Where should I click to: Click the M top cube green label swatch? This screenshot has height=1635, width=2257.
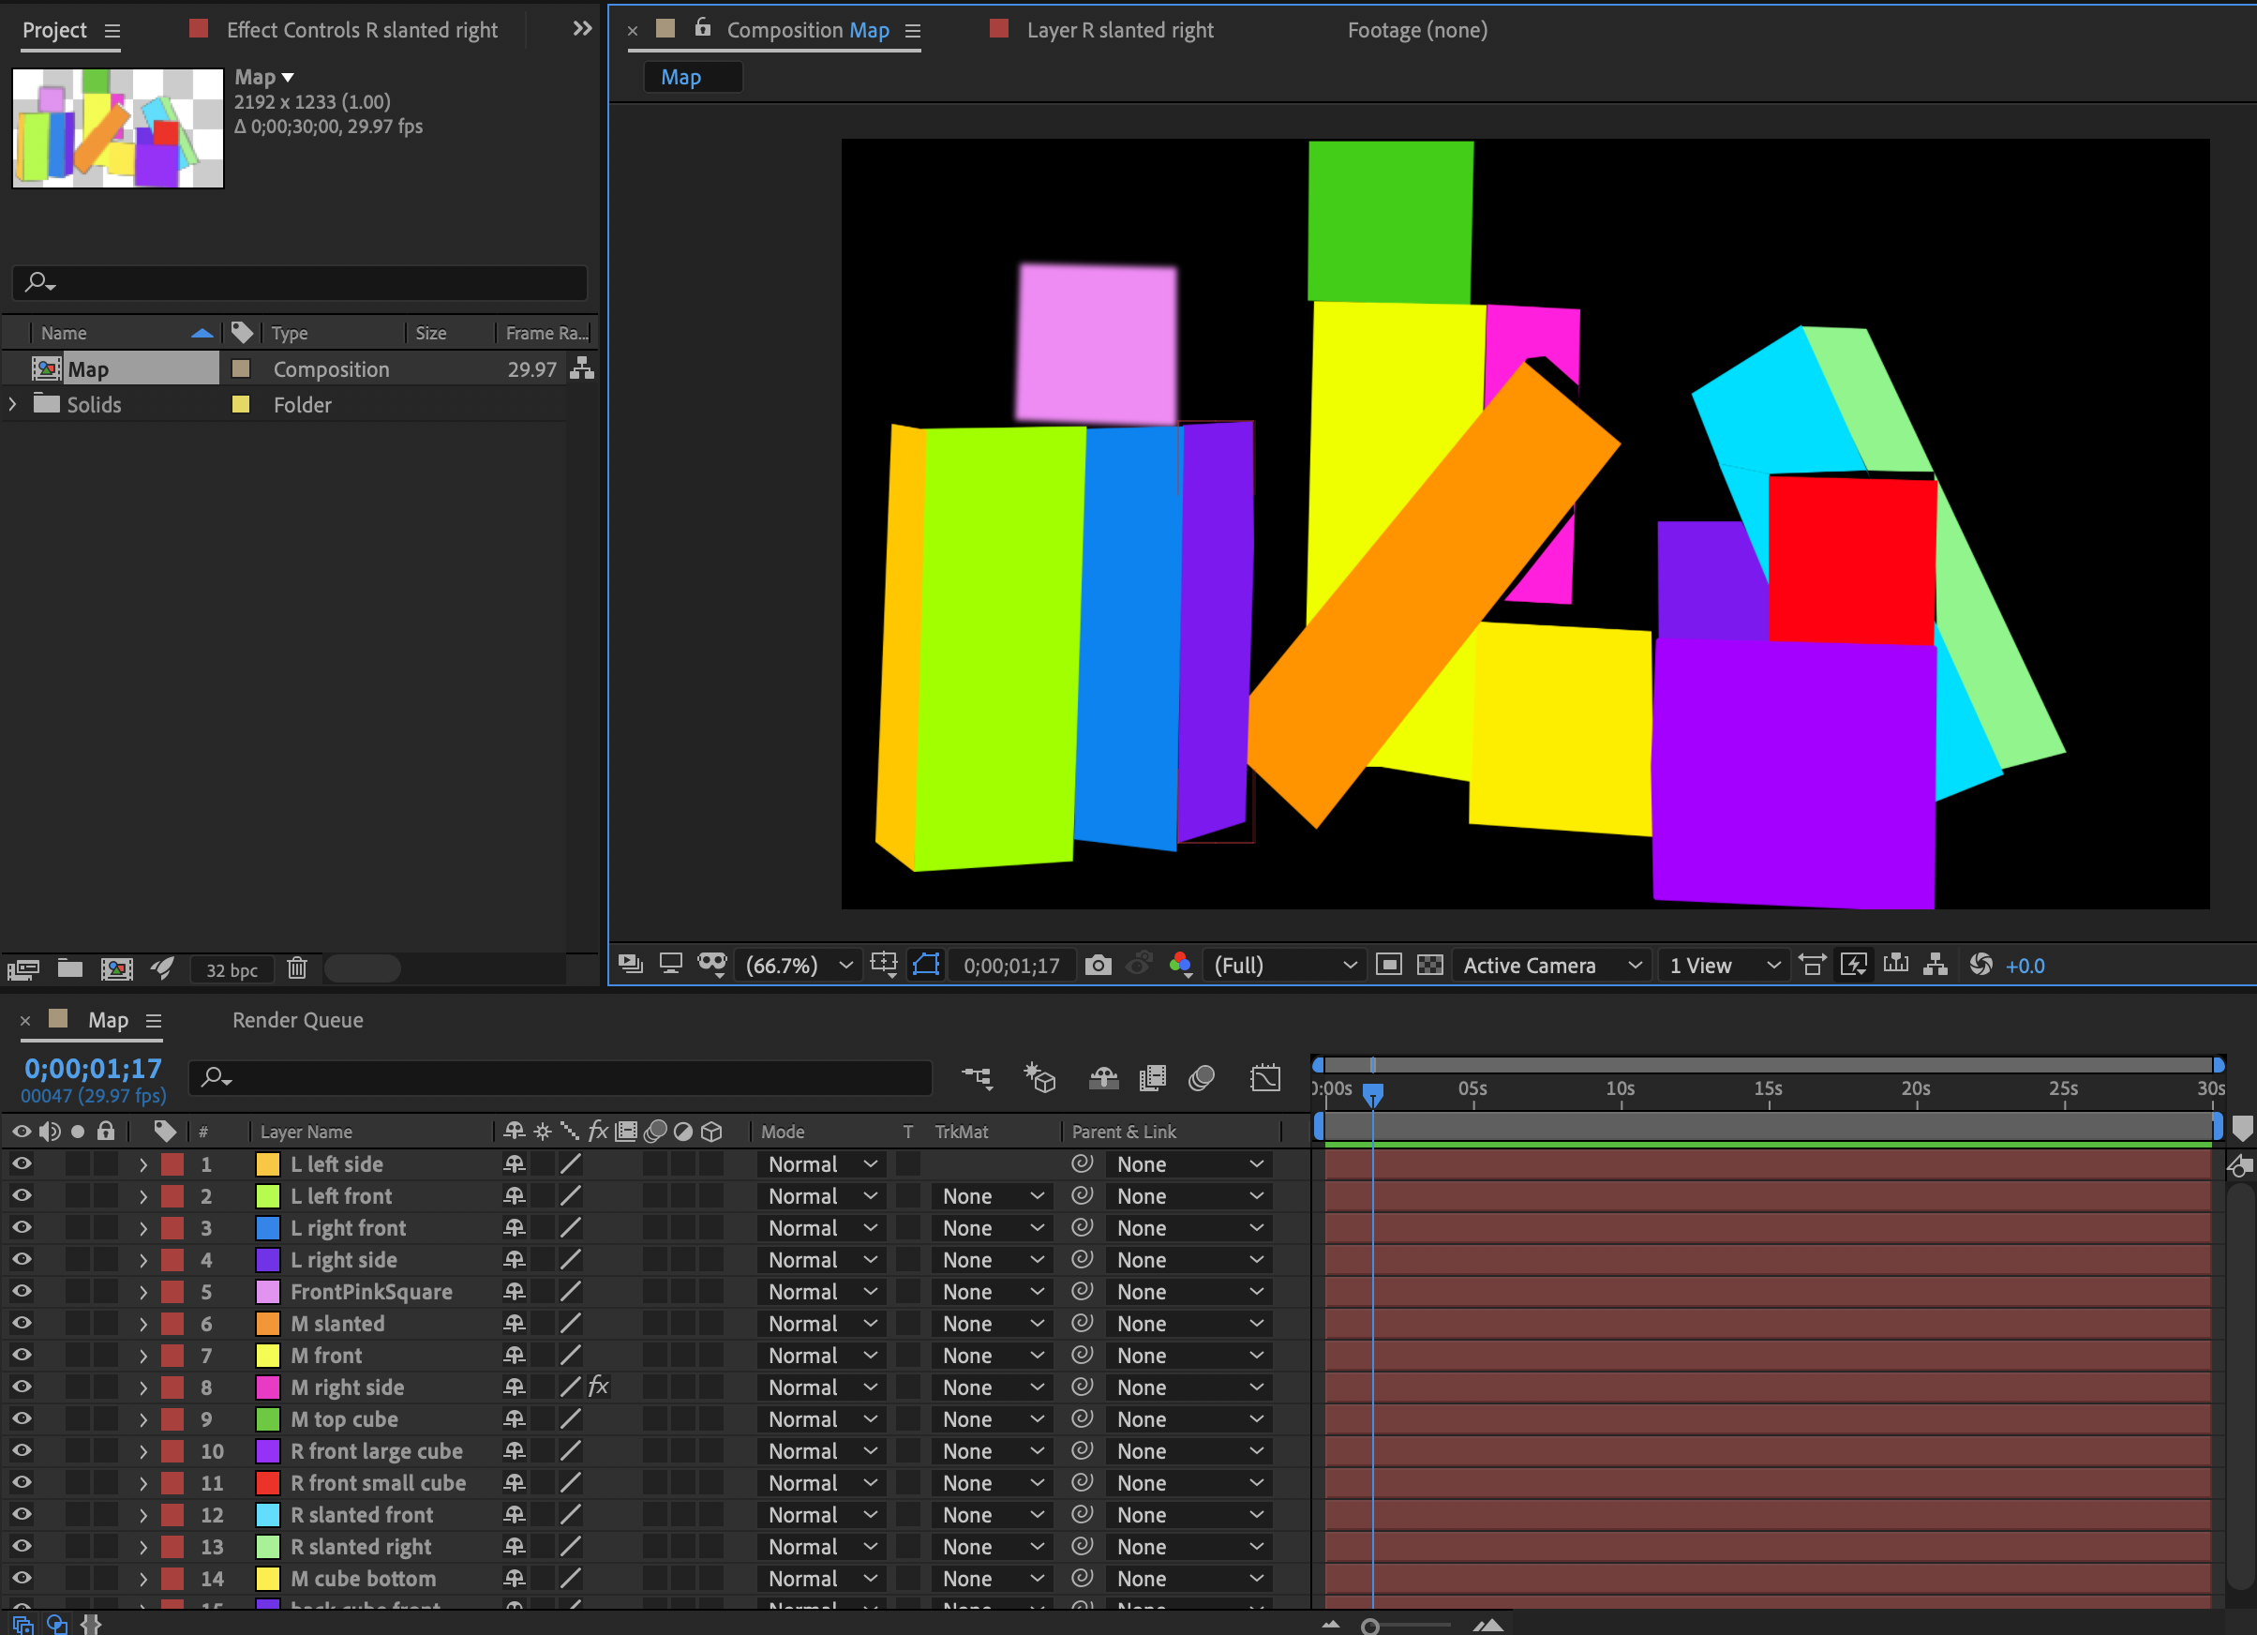click(x=268, y=1419)
